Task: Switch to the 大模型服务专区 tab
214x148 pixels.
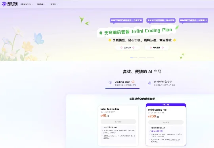Action: point(162,83)
